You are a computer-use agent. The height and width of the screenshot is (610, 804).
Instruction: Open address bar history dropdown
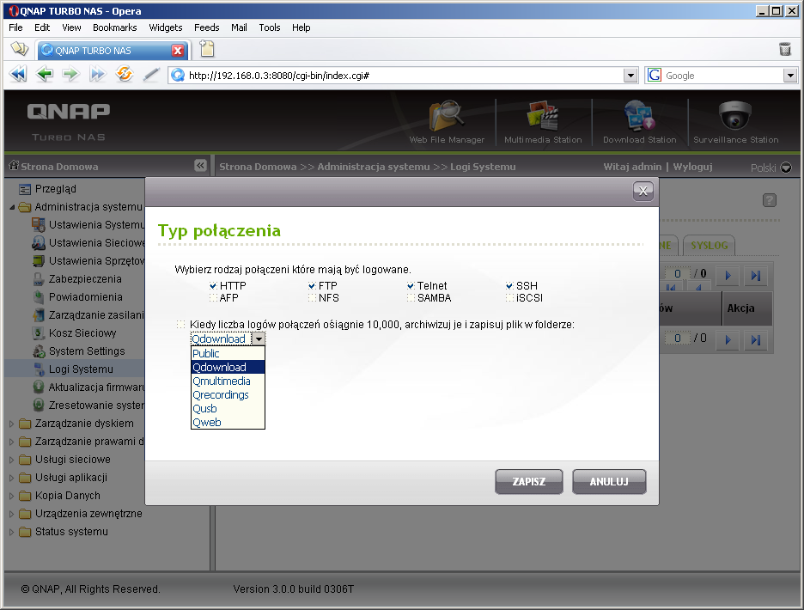click(x=630, y=76)
